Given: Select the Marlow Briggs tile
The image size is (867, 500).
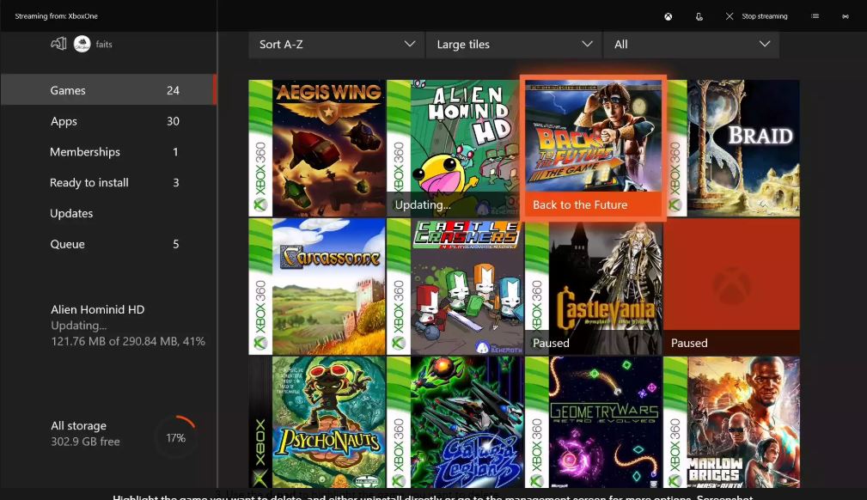Looking at the screenshot, I should tap(731, 422).
